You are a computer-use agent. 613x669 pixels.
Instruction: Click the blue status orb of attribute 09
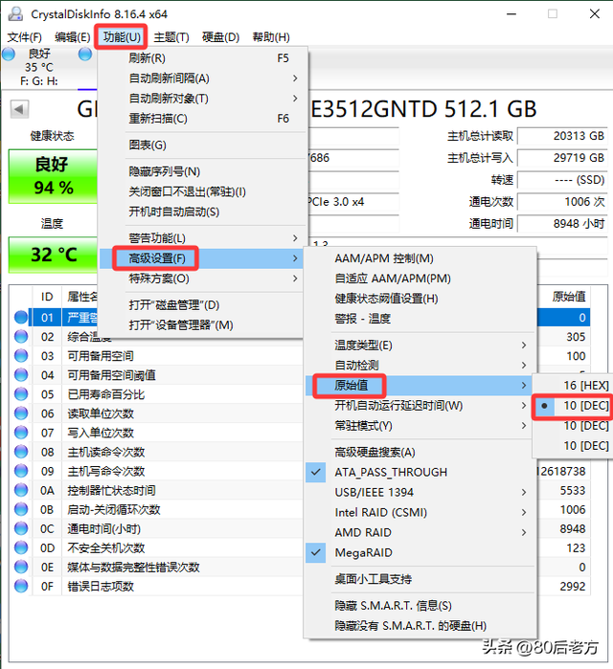(21, 471)
